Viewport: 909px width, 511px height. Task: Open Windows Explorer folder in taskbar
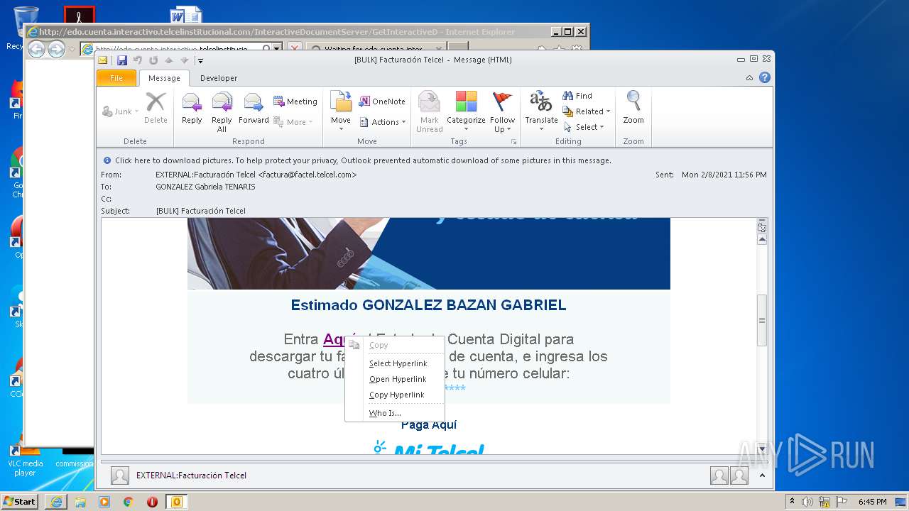[x=80, y=502]
